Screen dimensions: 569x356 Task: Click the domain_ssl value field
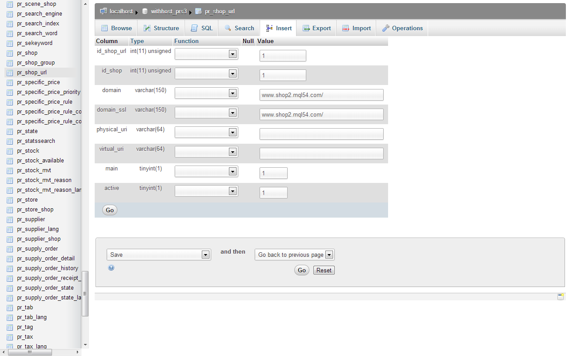click(x=321, y=114)
